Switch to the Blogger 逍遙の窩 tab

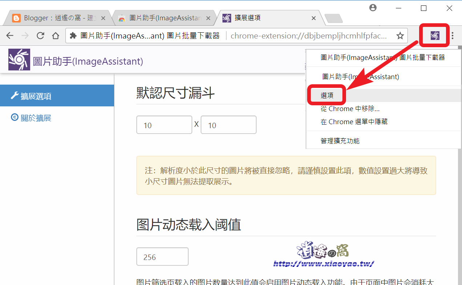58,18
